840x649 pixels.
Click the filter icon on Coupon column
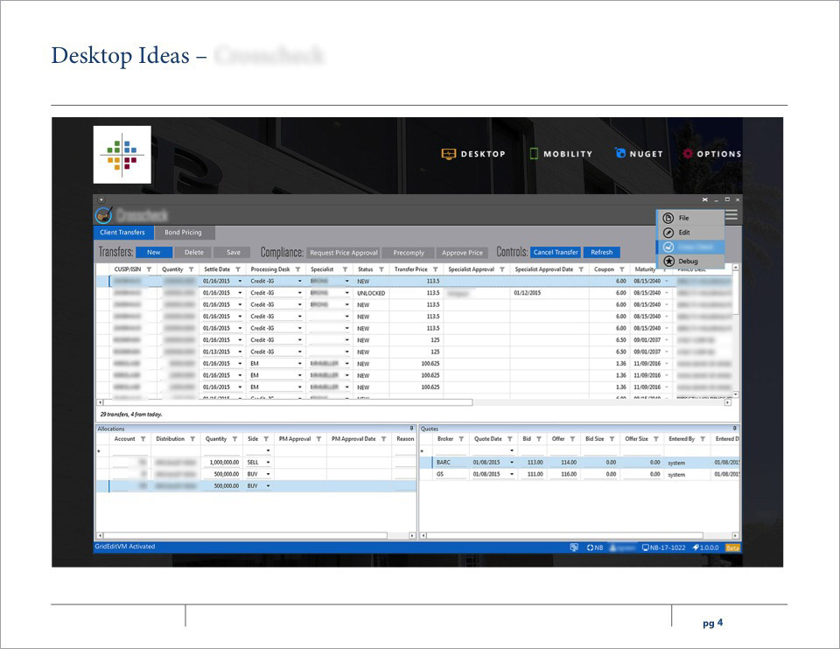click(x=622, y=269)
